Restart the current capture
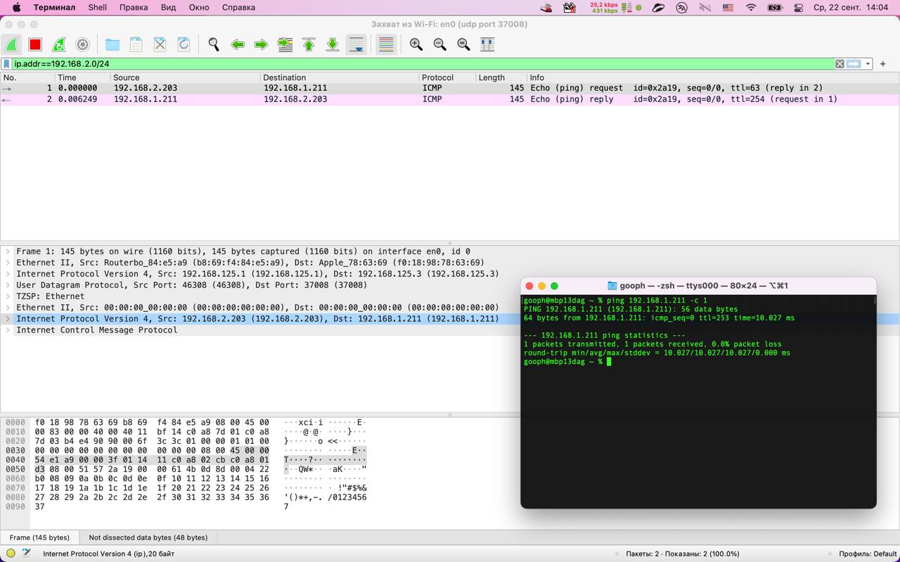Viewport: 900px width, 562px height. click(x=59, y=44)
